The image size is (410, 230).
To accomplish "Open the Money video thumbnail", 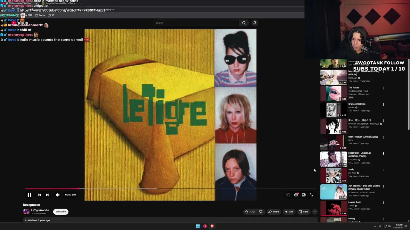I will tap(333, 220).
